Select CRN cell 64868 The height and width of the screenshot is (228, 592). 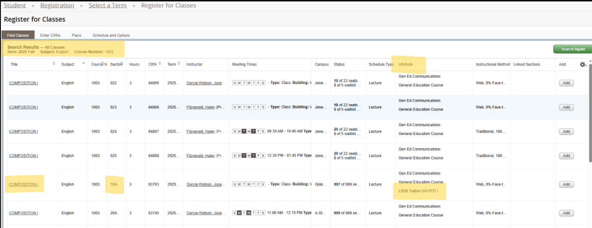point(154,156)
